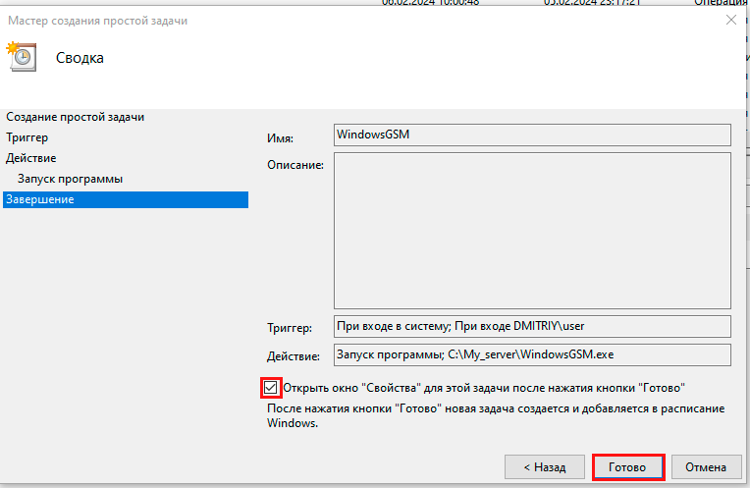Click the task wizard clock icon

coord(23,56)
